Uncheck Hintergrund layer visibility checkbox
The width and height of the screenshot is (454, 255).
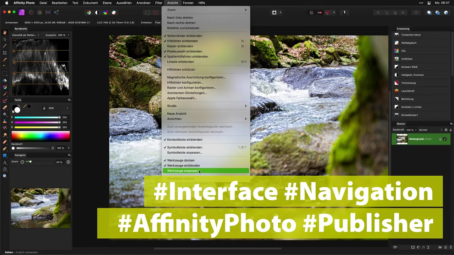pos(445,139)
